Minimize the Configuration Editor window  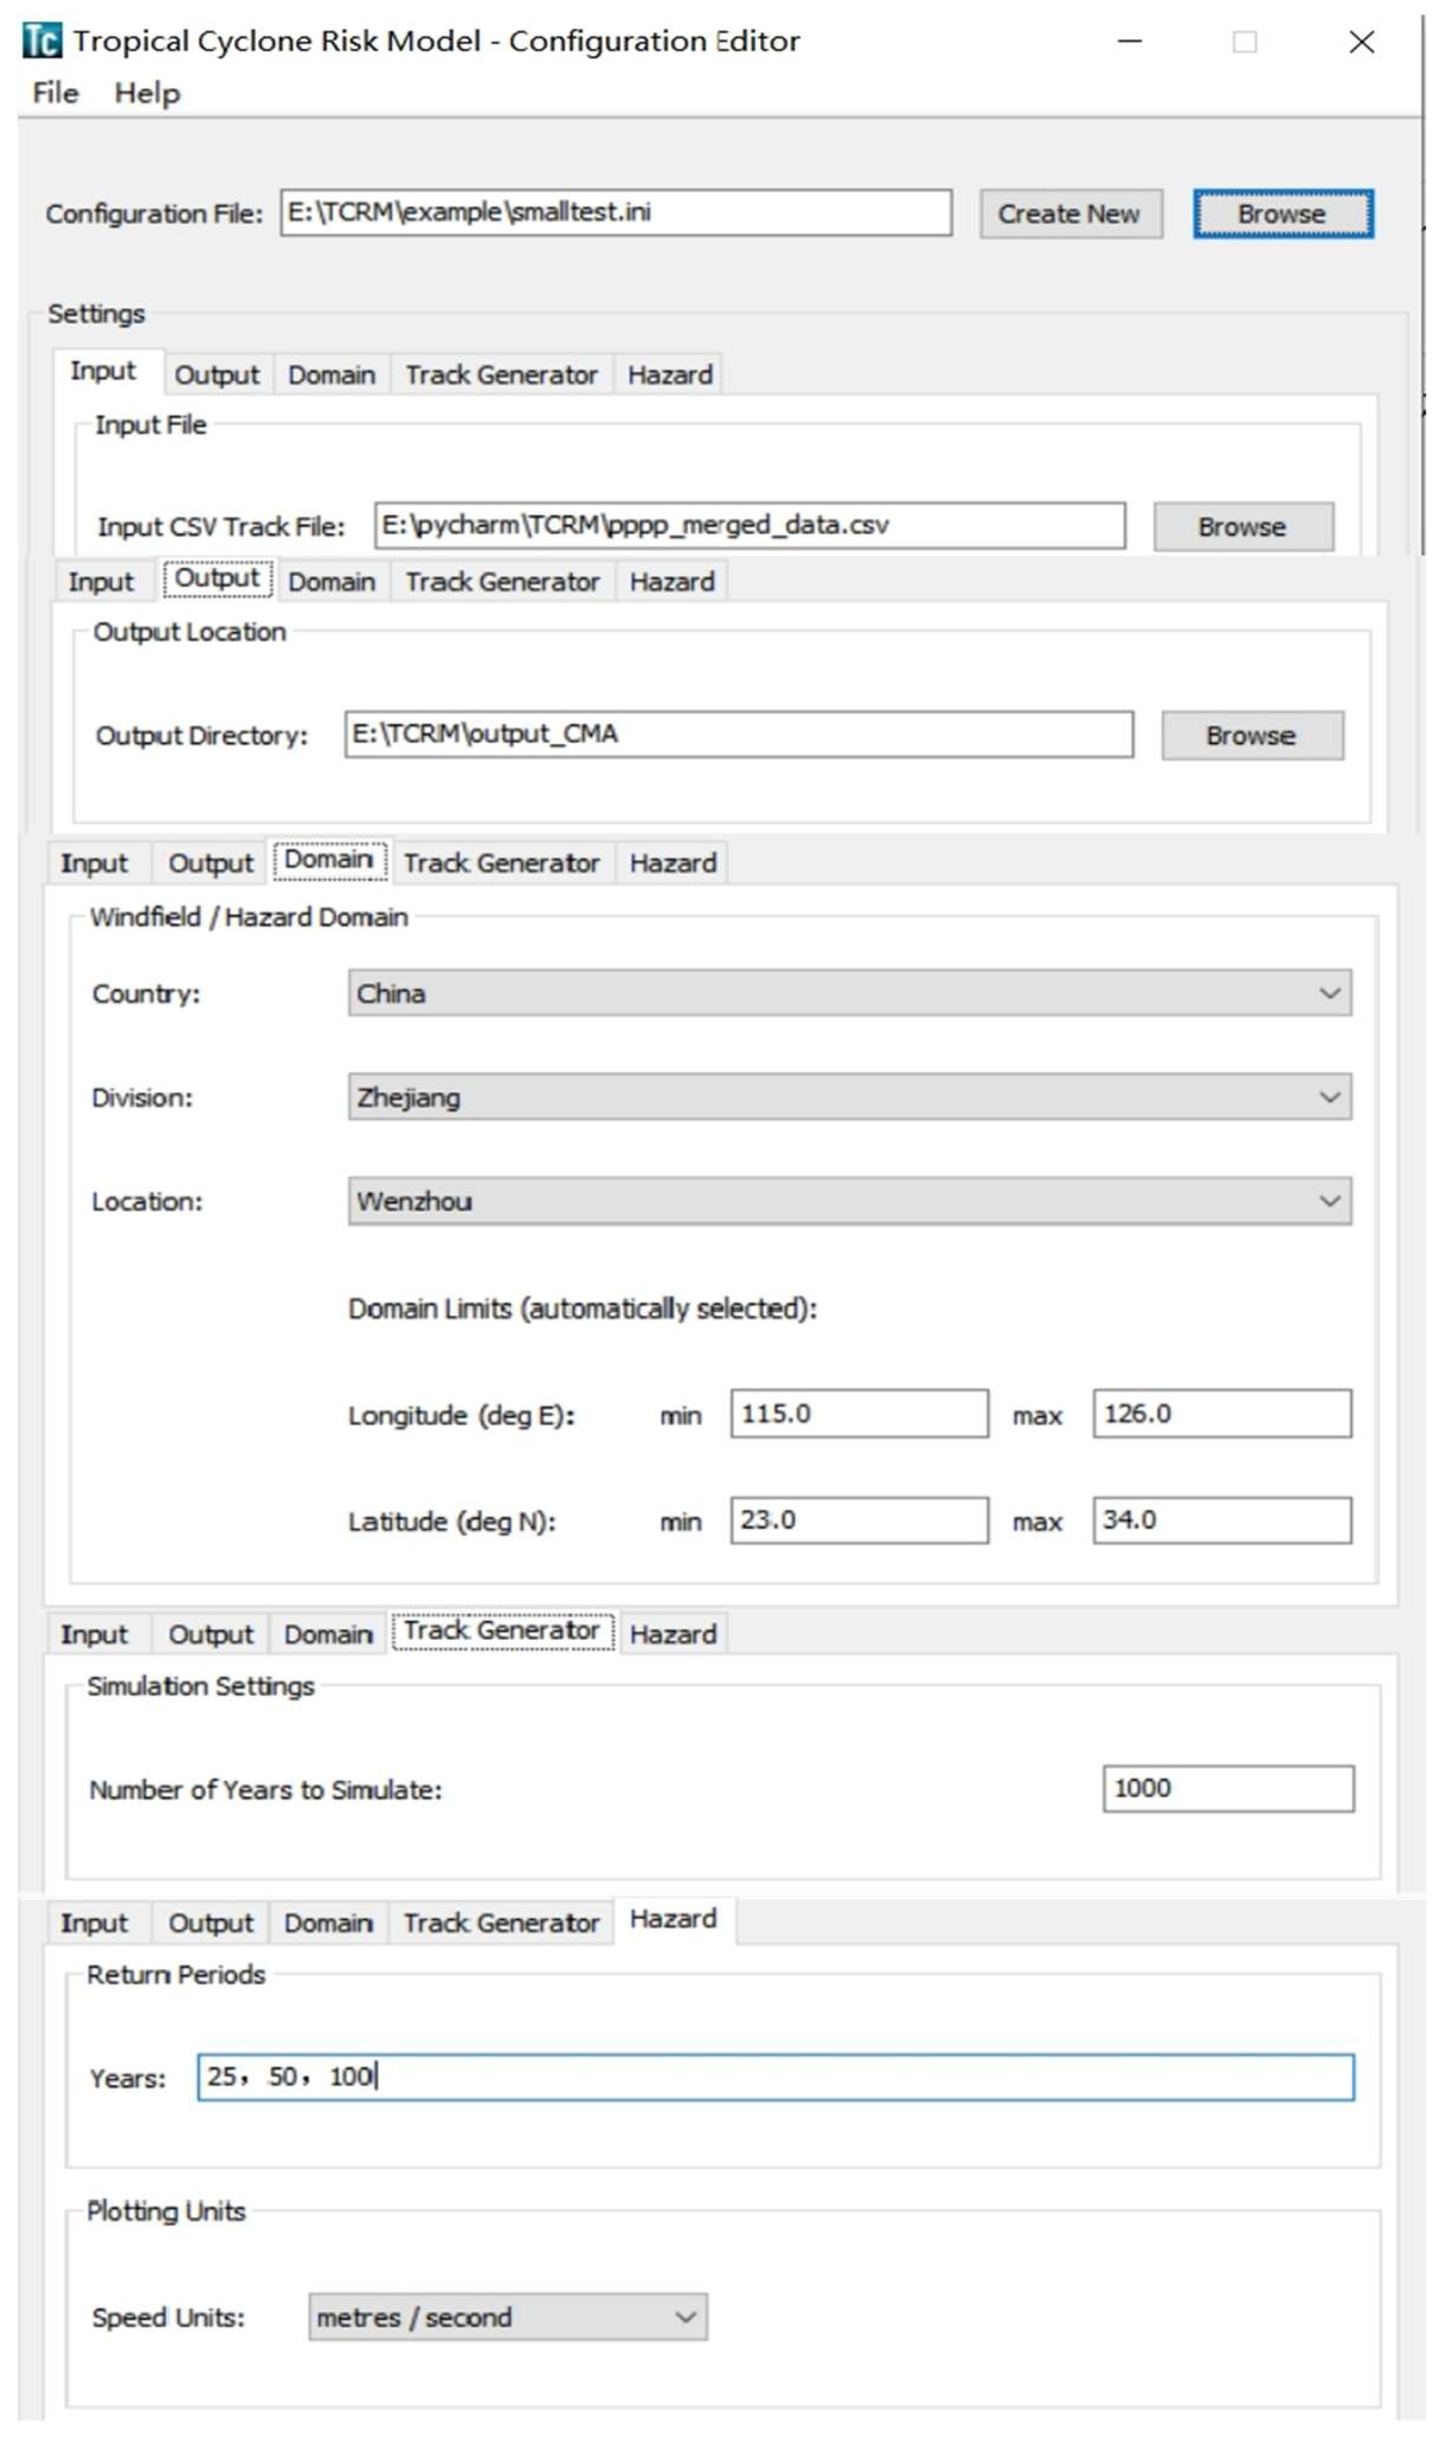[x=1129, y=41]
